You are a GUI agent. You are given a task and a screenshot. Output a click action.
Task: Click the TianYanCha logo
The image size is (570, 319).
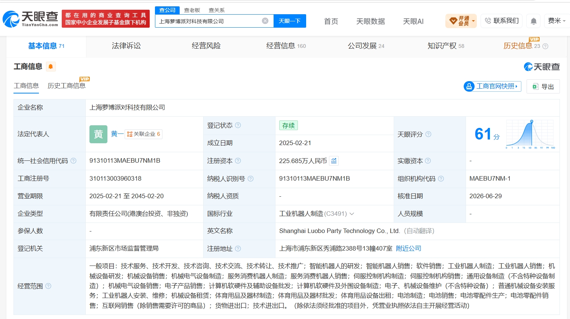tap(30, 19)
